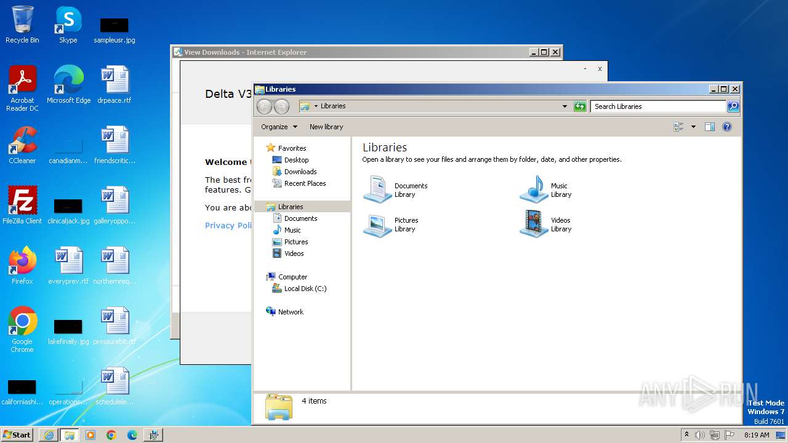Open Firefox desktop shortcut
788x443 pixels.
click(x=22, y=266)
